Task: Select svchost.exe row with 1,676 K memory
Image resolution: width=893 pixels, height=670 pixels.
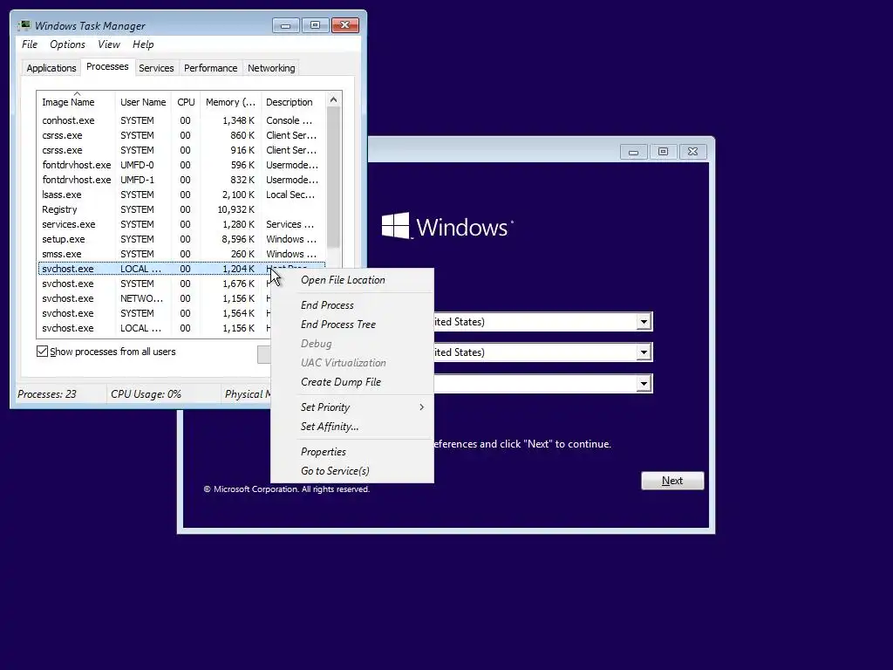Action: point(154,284)
